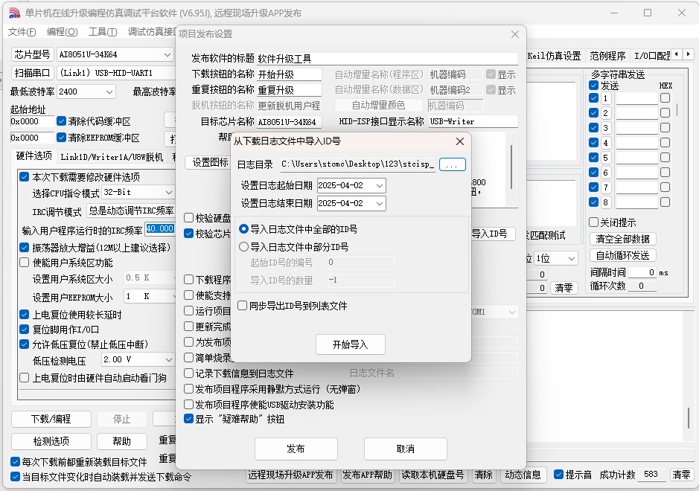Switch to Keil仿真设置 tab
699x491 pixels.
[554, 56]
